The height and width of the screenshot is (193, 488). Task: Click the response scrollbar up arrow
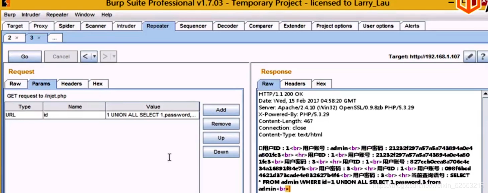coord(485,93)
